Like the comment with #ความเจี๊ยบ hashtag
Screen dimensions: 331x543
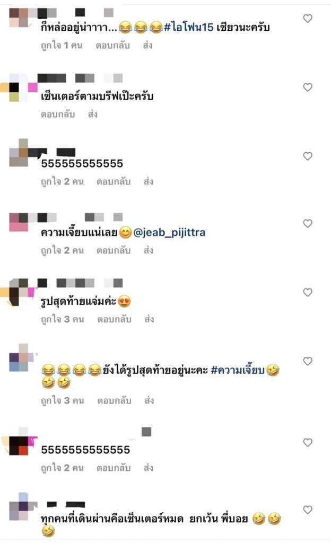click(x=308, y=361)
